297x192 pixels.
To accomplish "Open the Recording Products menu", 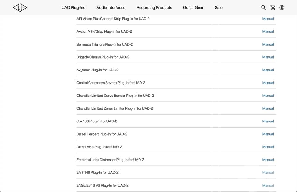I will pos(154,7).
